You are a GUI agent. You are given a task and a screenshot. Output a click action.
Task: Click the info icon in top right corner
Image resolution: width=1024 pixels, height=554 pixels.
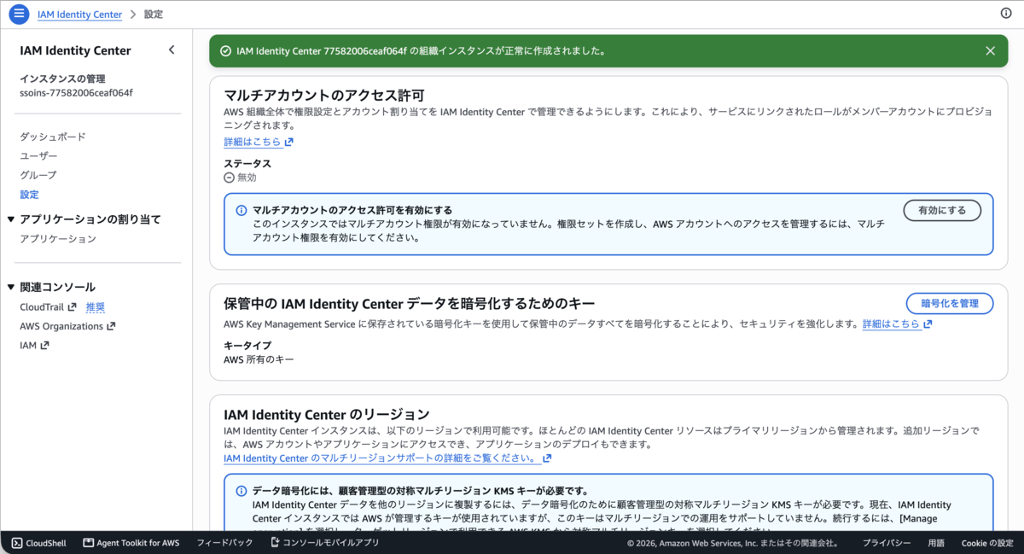point(1006,13)
